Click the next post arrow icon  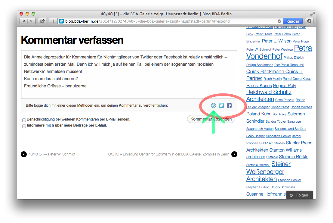coord(234,154)
